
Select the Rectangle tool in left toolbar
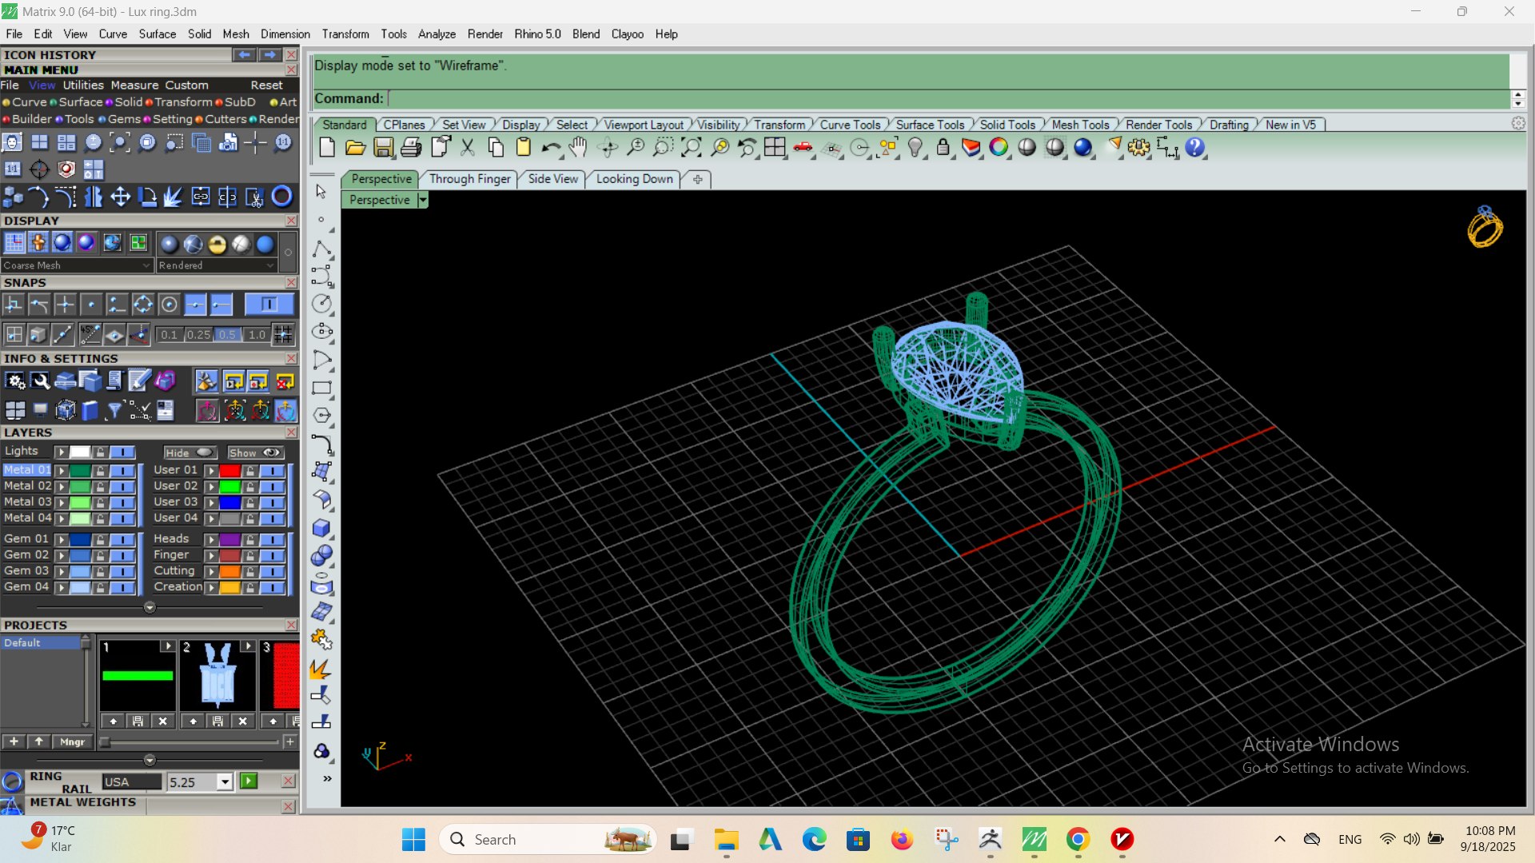coord(322,389)
